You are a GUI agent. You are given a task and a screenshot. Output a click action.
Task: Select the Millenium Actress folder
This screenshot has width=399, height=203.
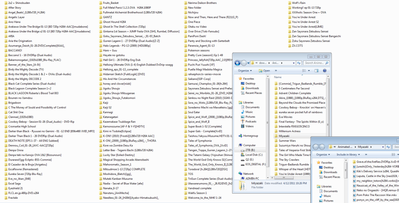pyautogui.click(x=287, y=131)
